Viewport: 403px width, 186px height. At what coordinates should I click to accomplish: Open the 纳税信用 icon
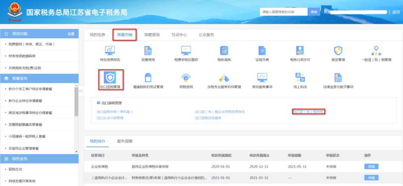pos(186,77)
